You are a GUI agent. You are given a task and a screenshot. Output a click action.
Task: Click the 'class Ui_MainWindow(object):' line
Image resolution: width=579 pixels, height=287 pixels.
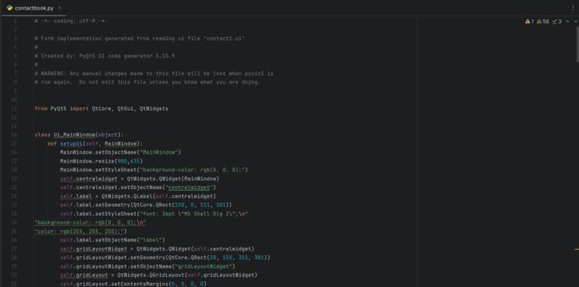pos(79,135)
